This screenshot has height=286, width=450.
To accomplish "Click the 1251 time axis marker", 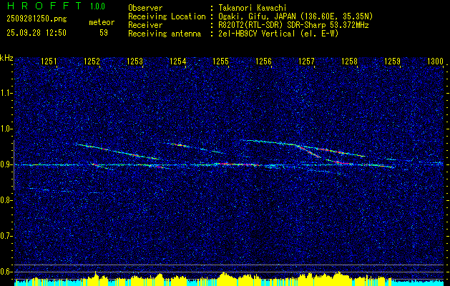I will [x=49, y=61].
